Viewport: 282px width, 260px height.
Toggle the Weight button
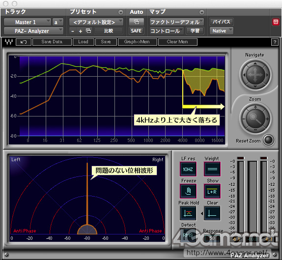[212, 169]
